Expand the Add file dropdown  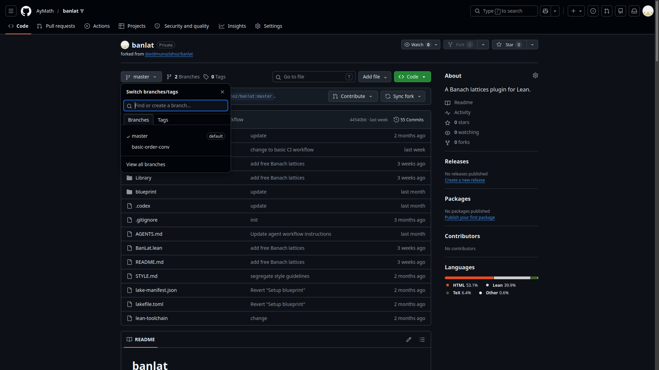point(375,77)
